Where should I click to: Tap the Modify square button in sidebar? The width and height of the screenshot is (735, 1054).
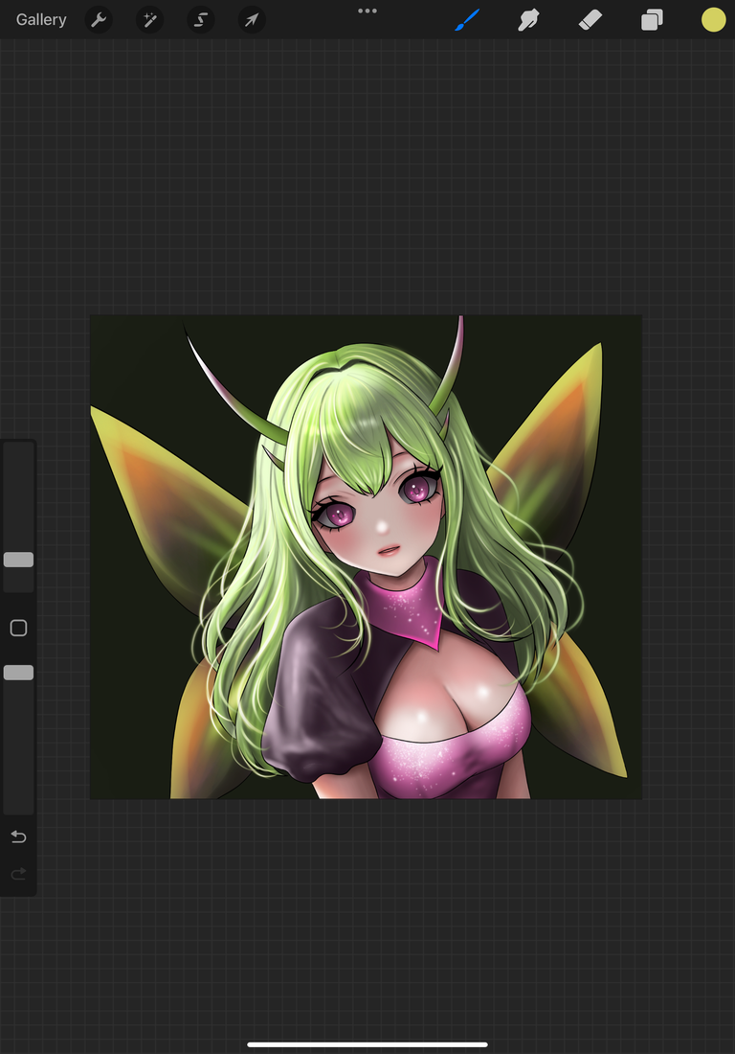(19, 628)
